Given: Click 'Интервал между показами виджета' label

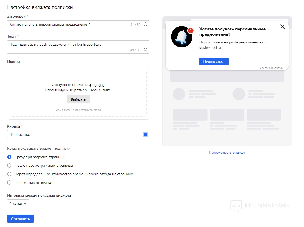Looking at the screenshot, I should pyautogui.click(x=39, y=195).
